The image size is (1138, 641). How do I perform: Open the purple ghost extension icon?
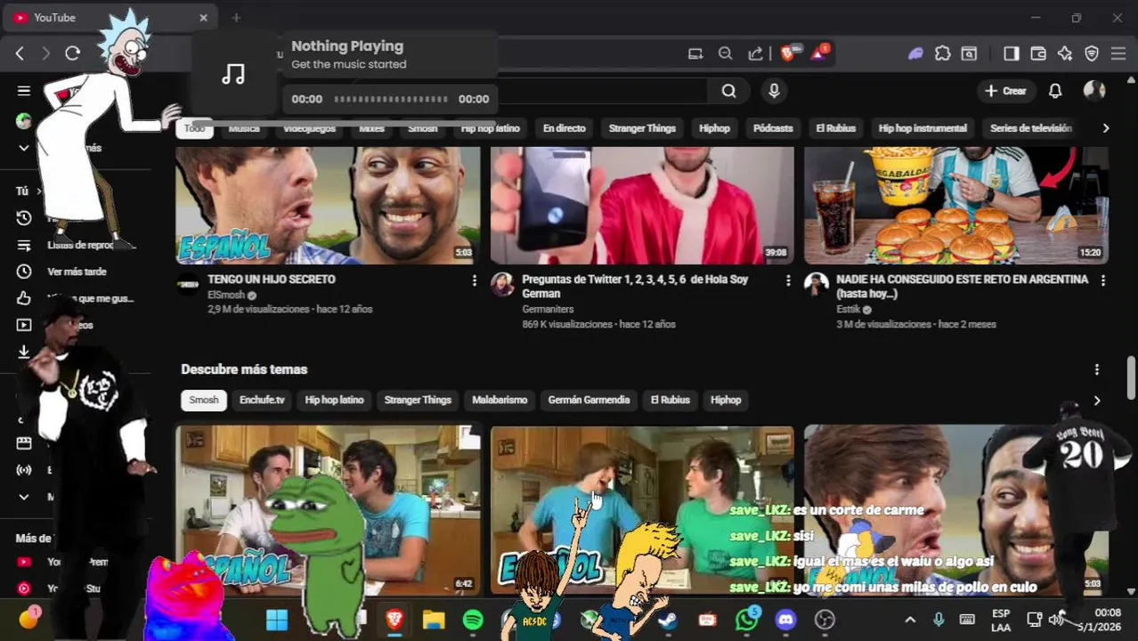pyautogui.click(x=915, y=53)
